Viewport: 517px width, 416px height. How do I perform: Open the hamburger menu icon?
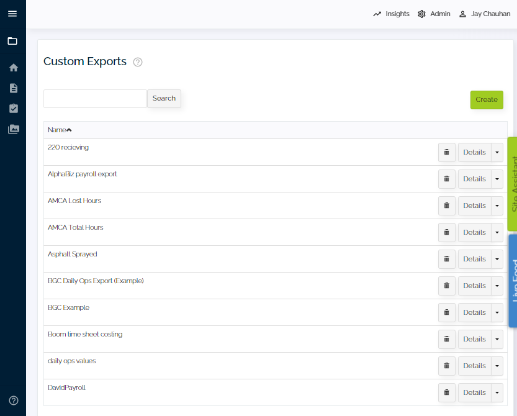12,14
